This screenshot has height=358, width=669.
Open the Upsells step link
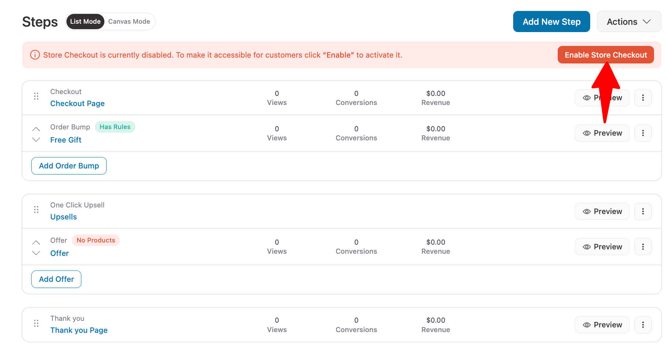pyautogui.click(x=64, y=217)
